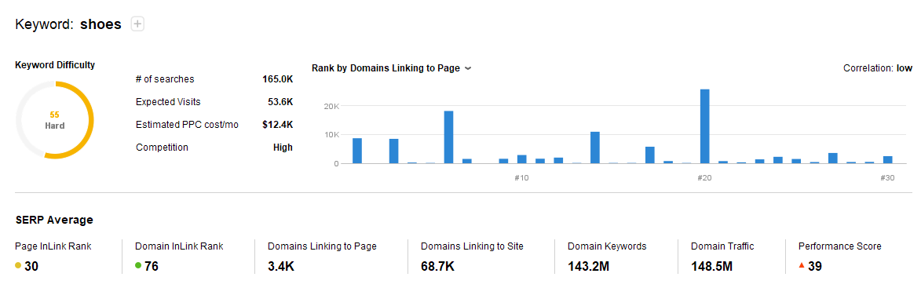Click the Domains Linking to Site 68.7K value
This screenshot has width=921, height=288.
[437, 266]
